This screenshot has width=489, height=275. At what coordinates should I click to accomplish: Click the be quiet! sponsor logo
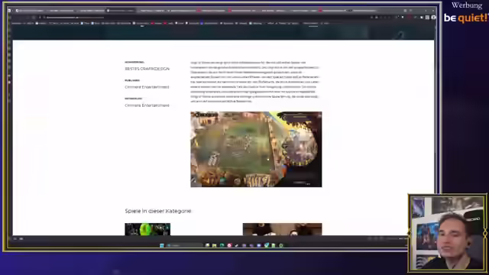[466, 18]
